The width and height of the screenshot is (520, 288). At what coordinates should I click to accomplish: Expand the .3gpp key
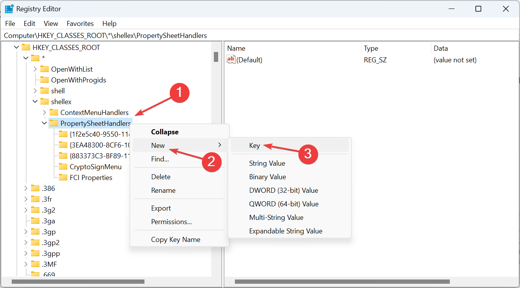point(26,253)
